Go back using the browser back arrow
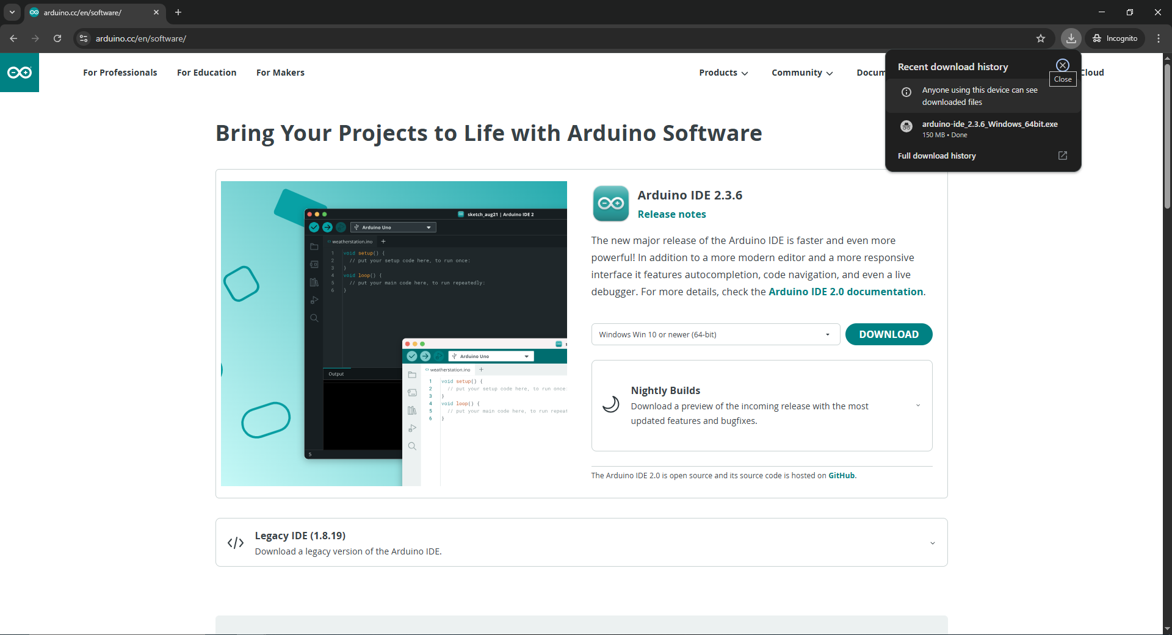 pos(13,38)
